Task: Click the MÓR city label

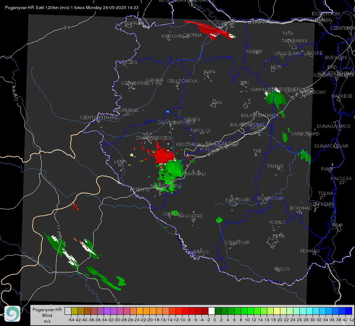Action: [x=276, y=67]
